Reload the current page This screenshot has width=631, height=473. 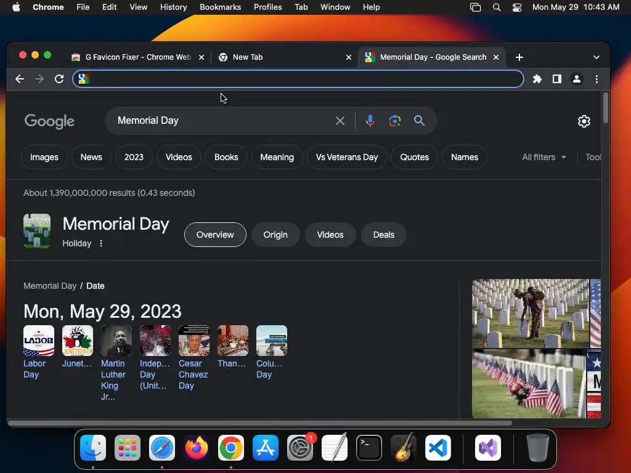59,79
